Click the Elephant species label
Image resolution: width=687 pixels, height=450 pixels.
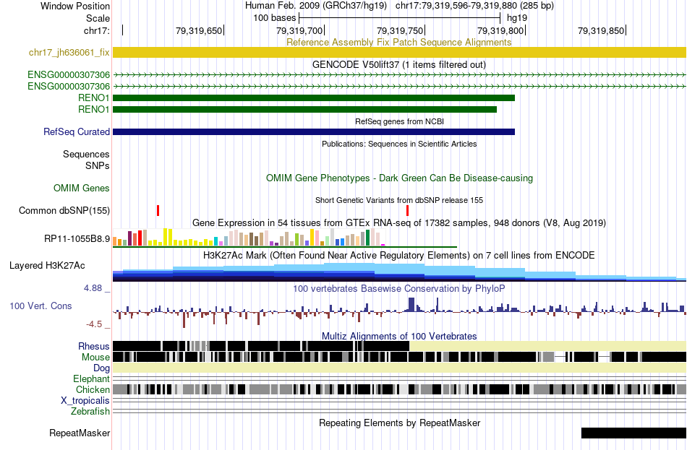pyautogui.click(x=92, y=379)
